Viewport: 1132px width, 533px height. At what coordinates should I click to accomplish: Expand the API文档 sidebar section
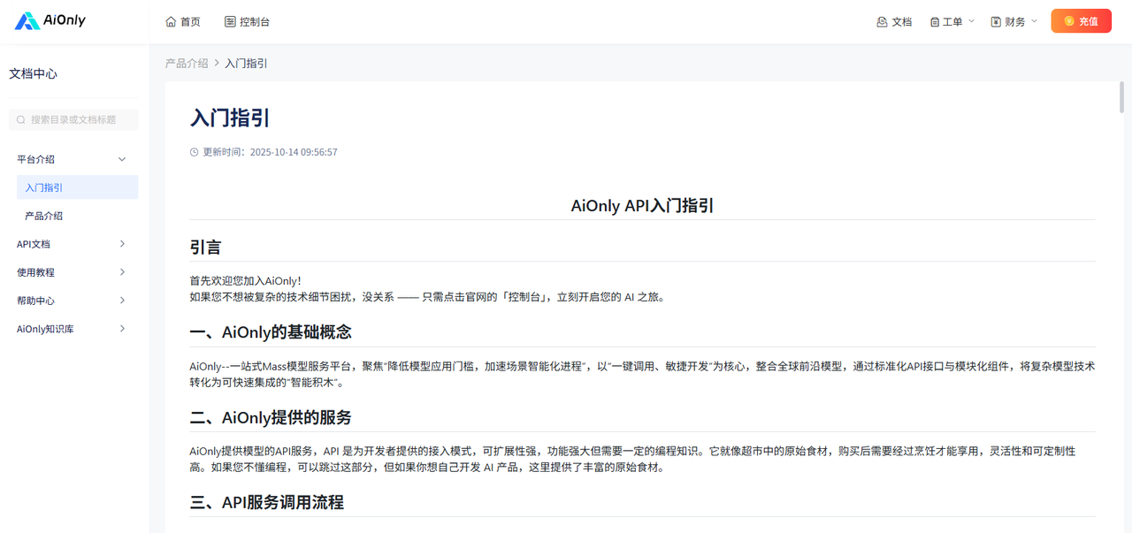click(x=73, y=244)
